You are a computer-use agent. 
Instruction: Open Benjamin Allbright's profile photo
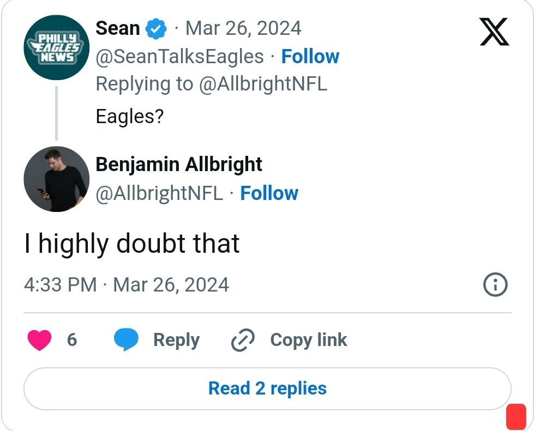point(56,179)
